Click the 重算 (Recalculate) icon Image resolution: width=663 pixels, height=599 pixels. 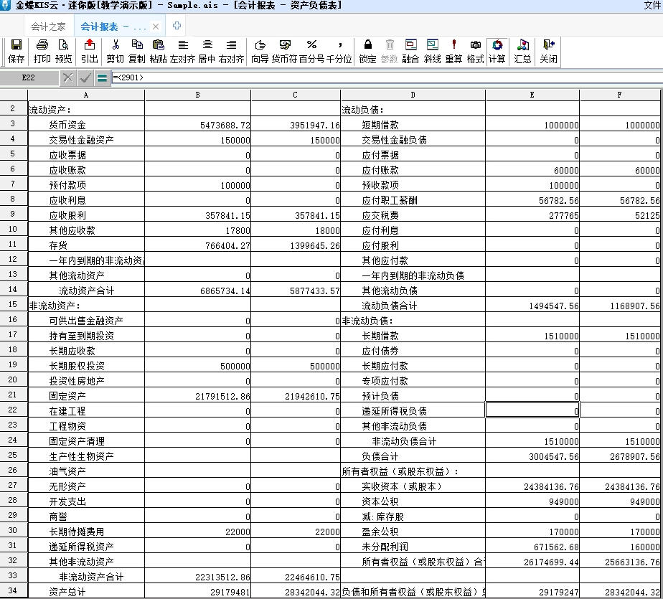pos(453,51)
